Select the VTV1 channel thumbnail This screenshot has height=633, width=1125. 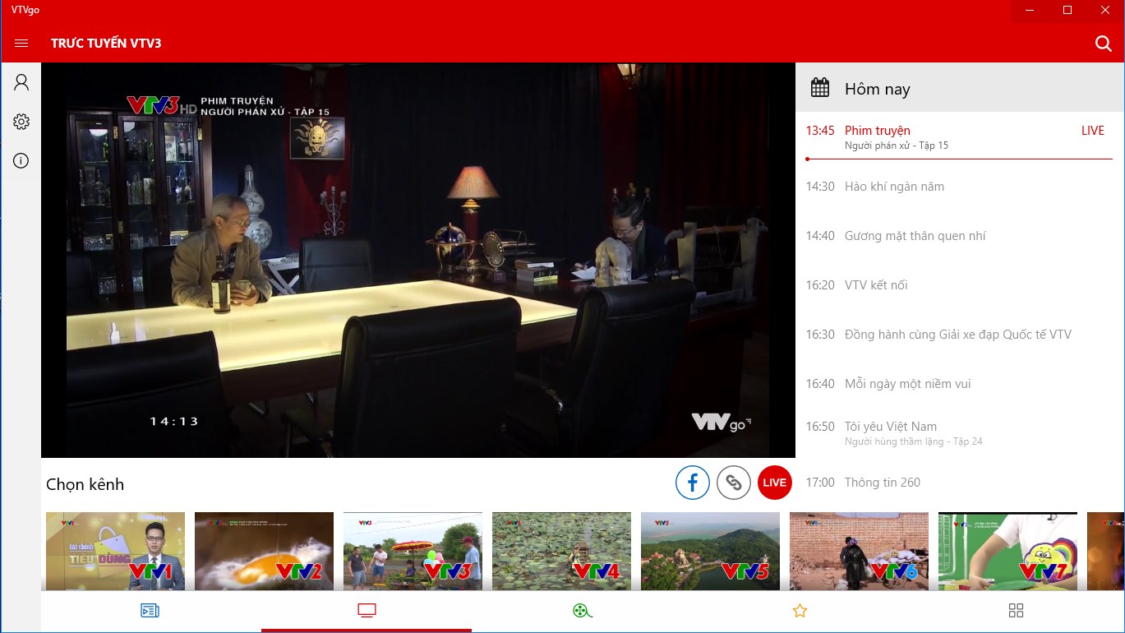click(x=116, y=551)
